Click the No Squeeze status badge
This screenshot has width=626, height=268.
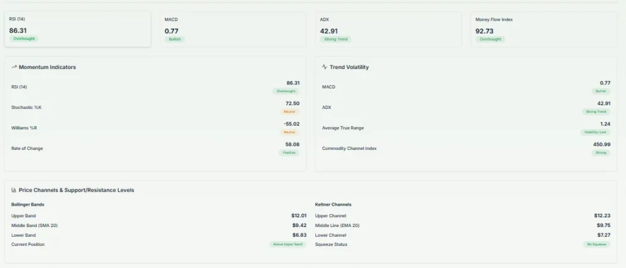(597, 244)
